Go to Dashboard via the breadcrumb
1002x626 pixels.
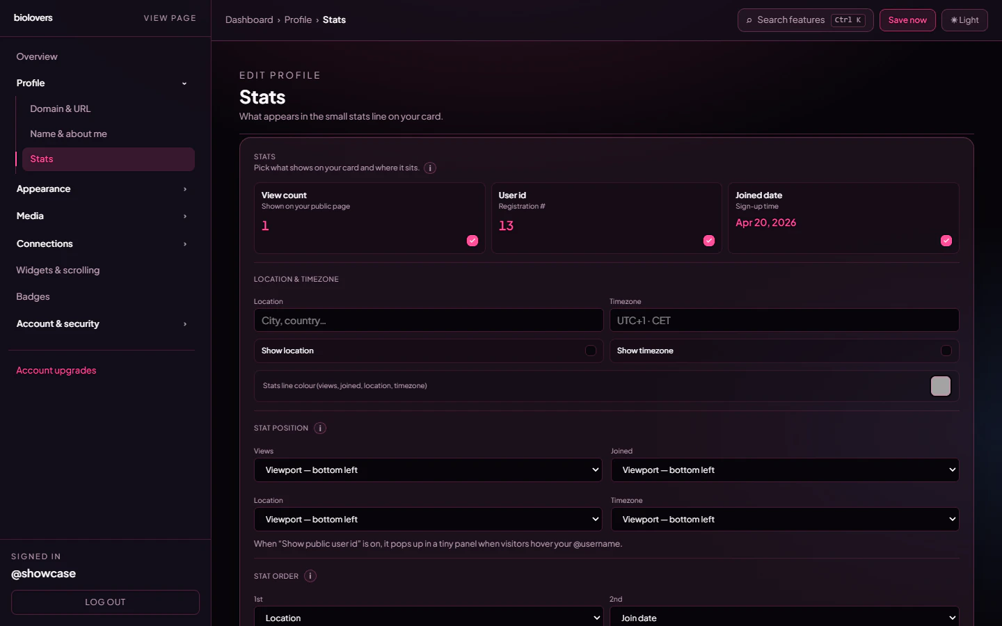click(250, 19)
